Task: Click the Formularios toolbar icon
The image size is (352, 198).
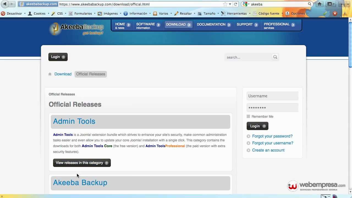Action: (x=71, y=13)
